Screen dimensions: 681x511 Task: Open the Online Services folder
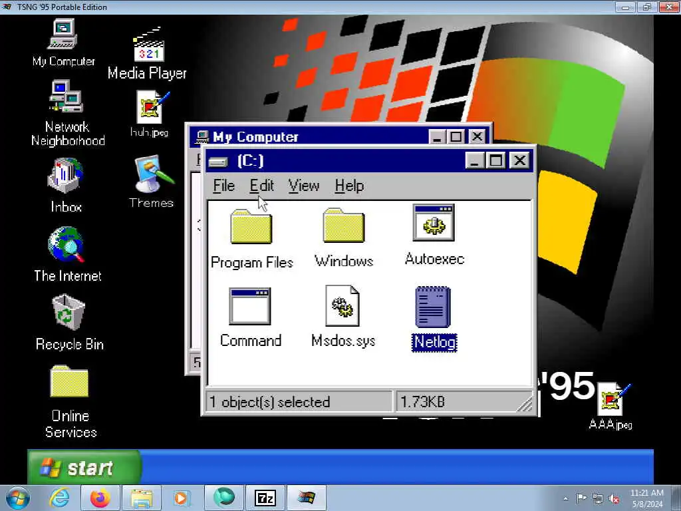tap(70, 402)
